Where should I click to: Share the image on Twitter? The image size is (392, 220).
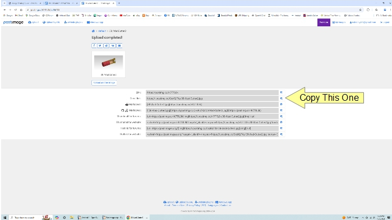coord(100,46)
